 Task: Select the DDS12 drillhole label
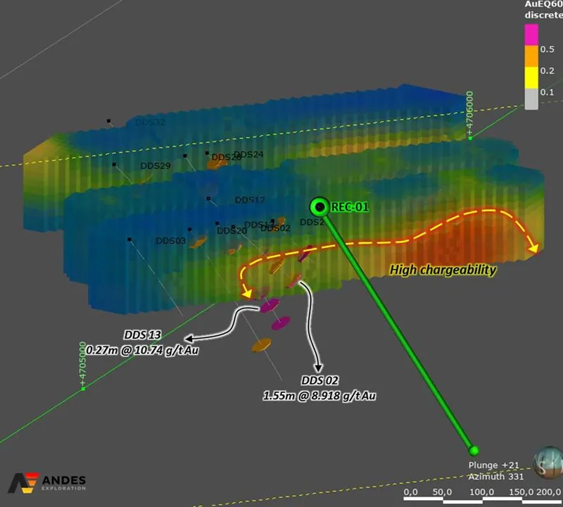[250, 200]
